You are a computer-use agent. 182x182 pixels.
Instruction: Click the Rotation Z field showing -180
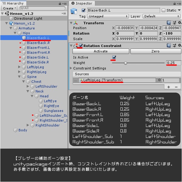[x=172, y=33]
